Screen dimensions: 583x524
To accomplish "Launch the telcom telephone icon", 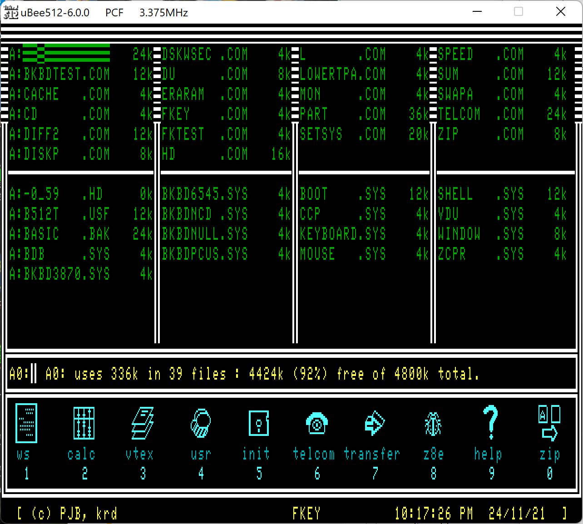I will point(316,423).
